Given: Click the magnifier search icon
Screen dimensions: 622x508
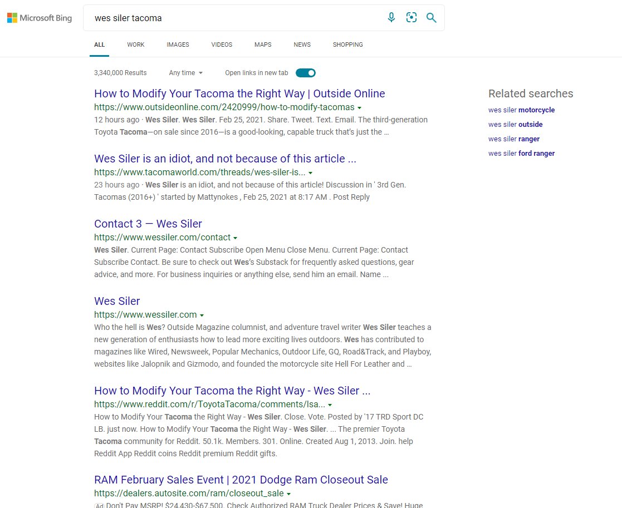Looking at the screenshot, I should click(x=431, y=17).
